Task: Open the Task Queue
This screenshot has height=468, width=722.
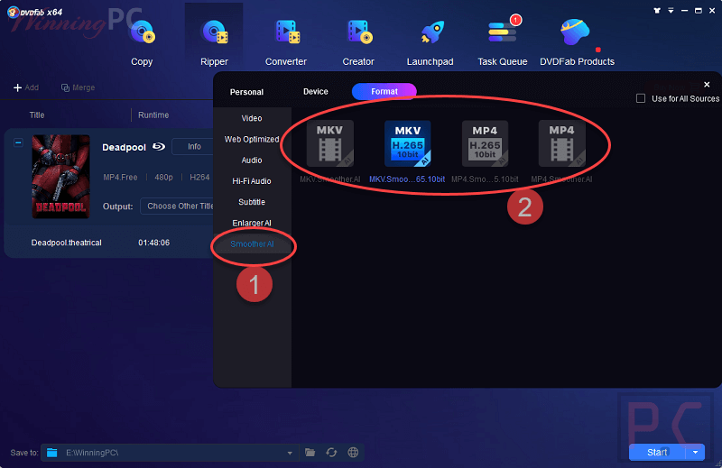Action: [503, 43]
